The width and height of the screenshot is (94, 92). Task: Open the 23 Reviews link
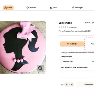[x=73, y=27]
